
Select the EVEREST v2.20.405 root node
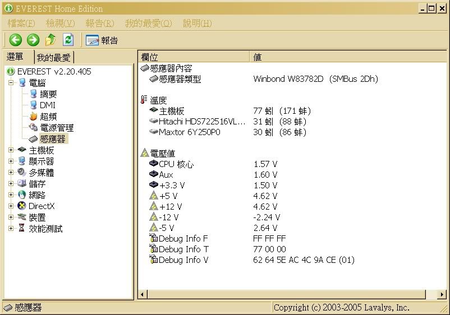click(54, 71)
